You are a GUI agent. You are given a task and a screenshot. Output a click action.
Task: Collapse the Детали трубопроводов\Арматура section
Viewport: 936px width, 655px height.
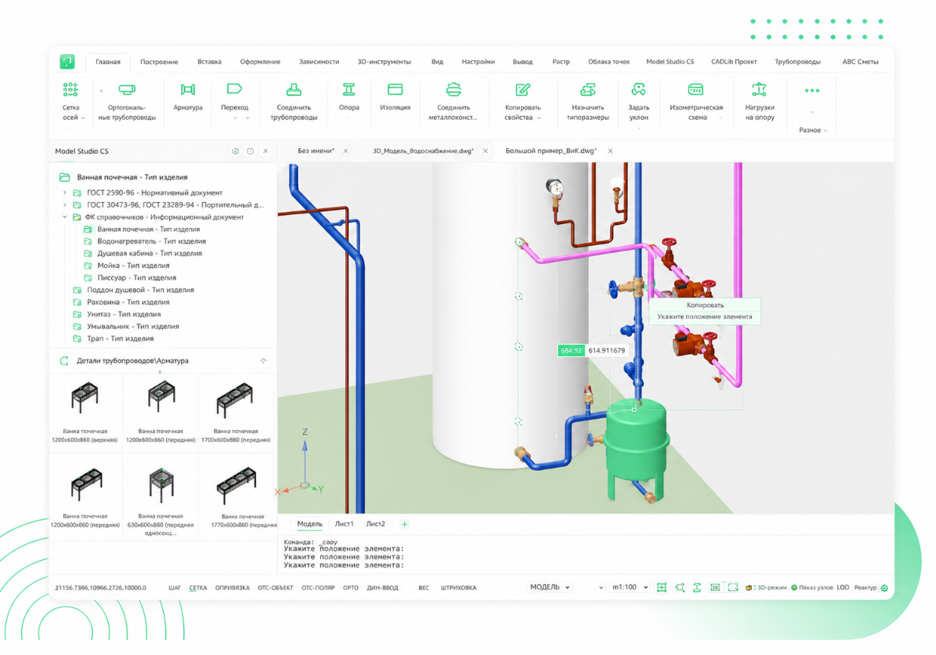(x=263, y=360)
